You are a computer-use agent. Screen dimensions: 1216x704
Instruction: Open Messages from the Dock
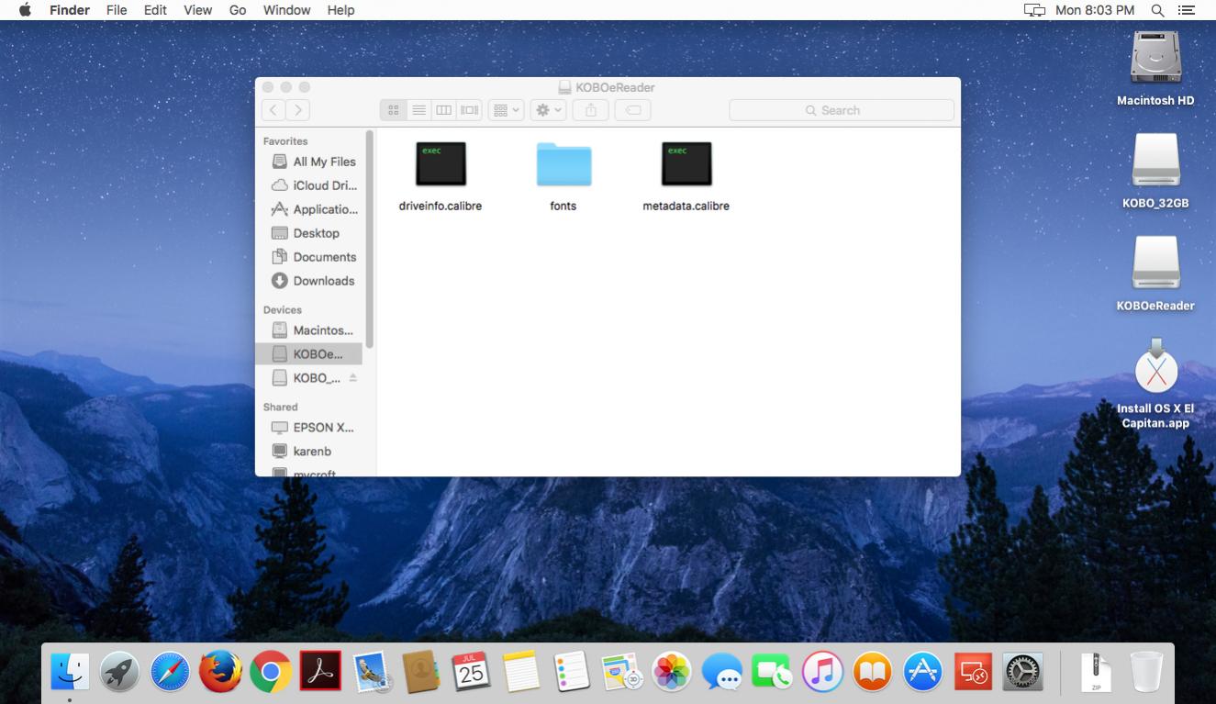[721, 673]
